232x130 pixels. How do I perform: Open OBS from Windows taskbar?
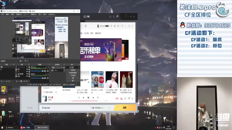coord(42,127)
